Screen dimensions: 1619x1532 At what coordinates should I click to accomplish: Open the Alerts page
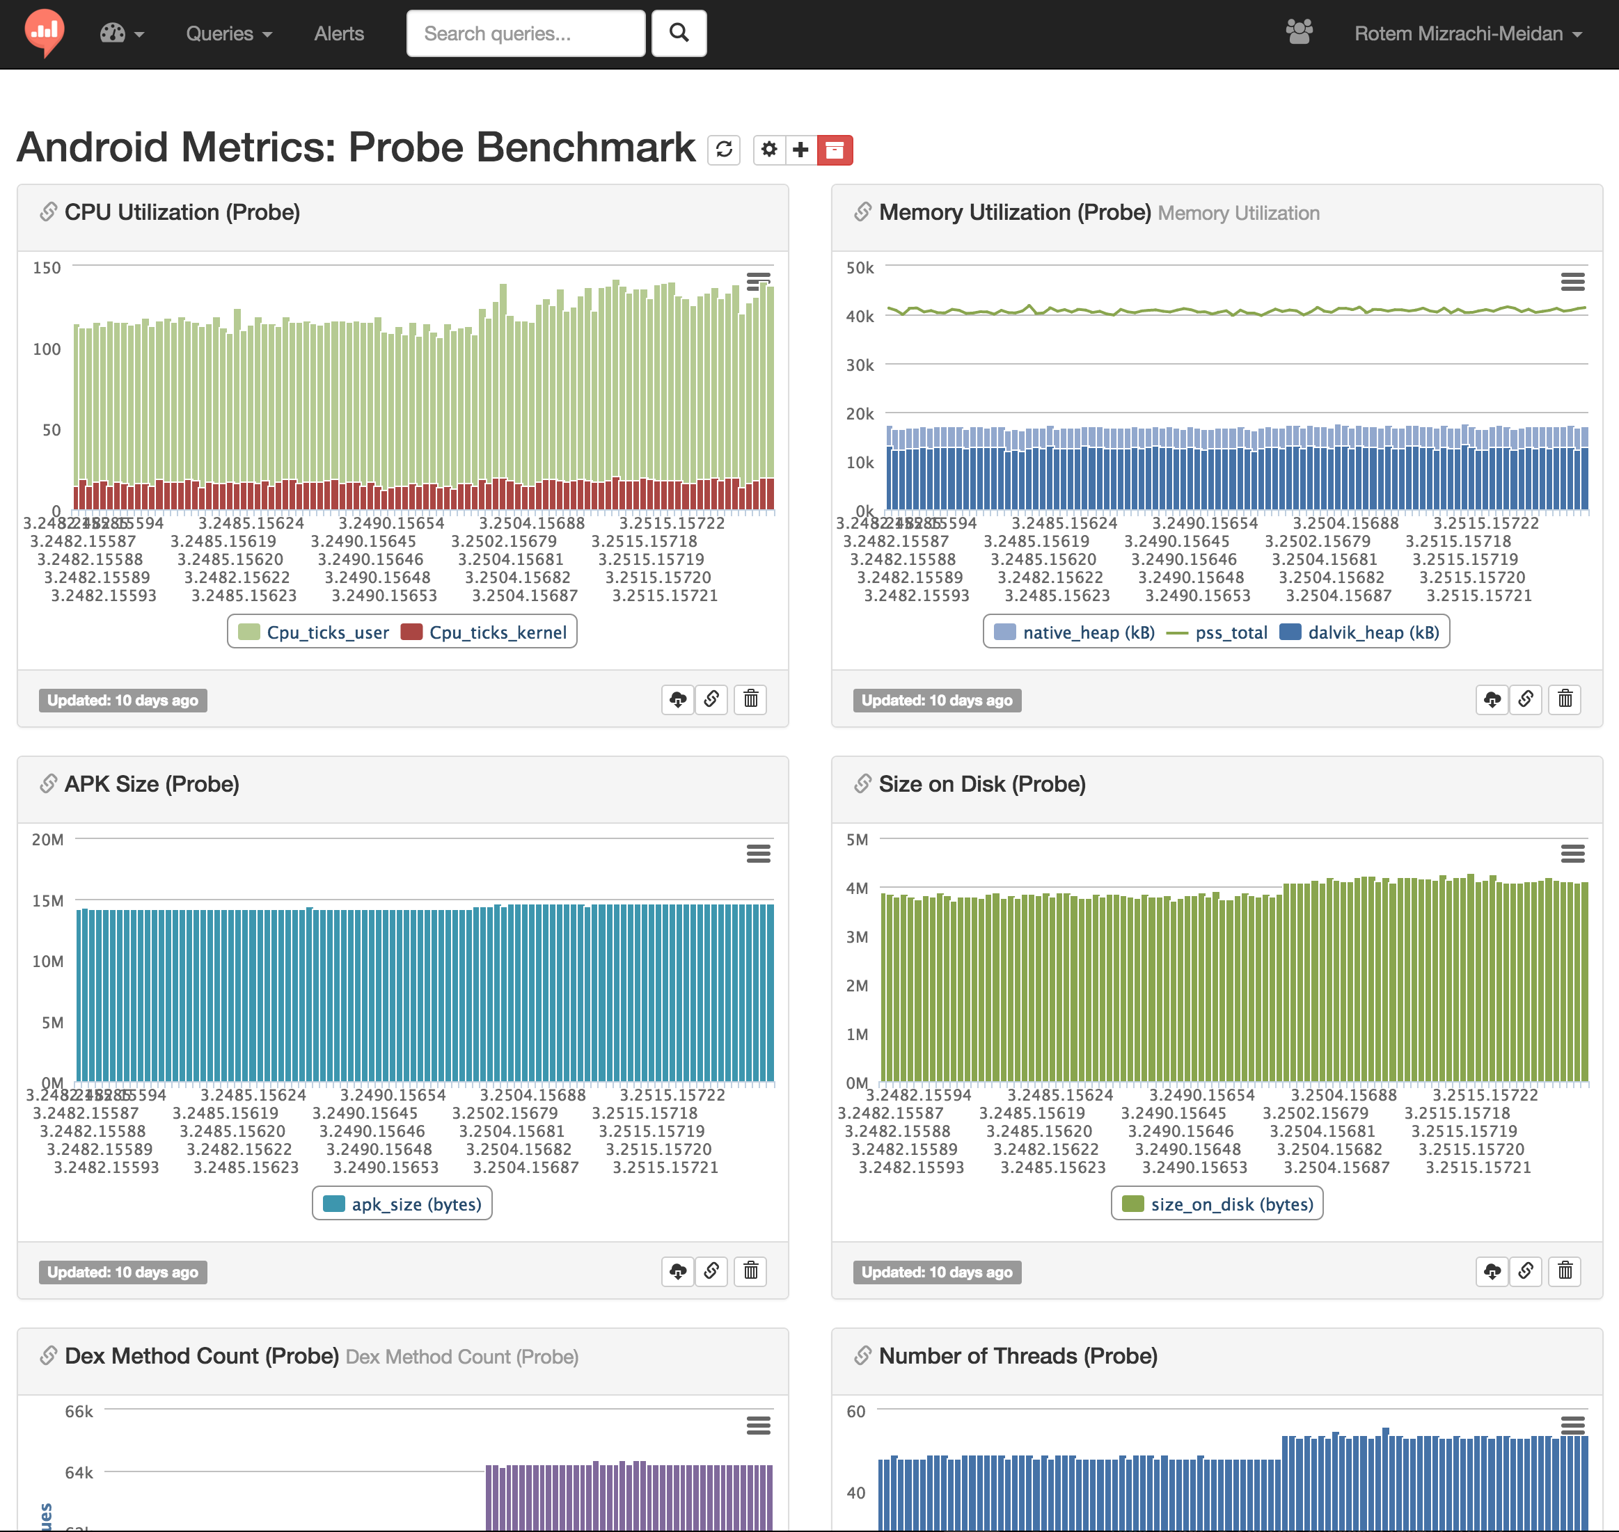[339, 33]
